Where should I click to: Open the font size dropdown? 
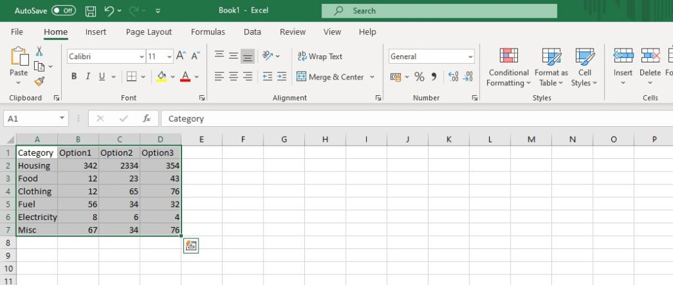(x=169, y=56)
